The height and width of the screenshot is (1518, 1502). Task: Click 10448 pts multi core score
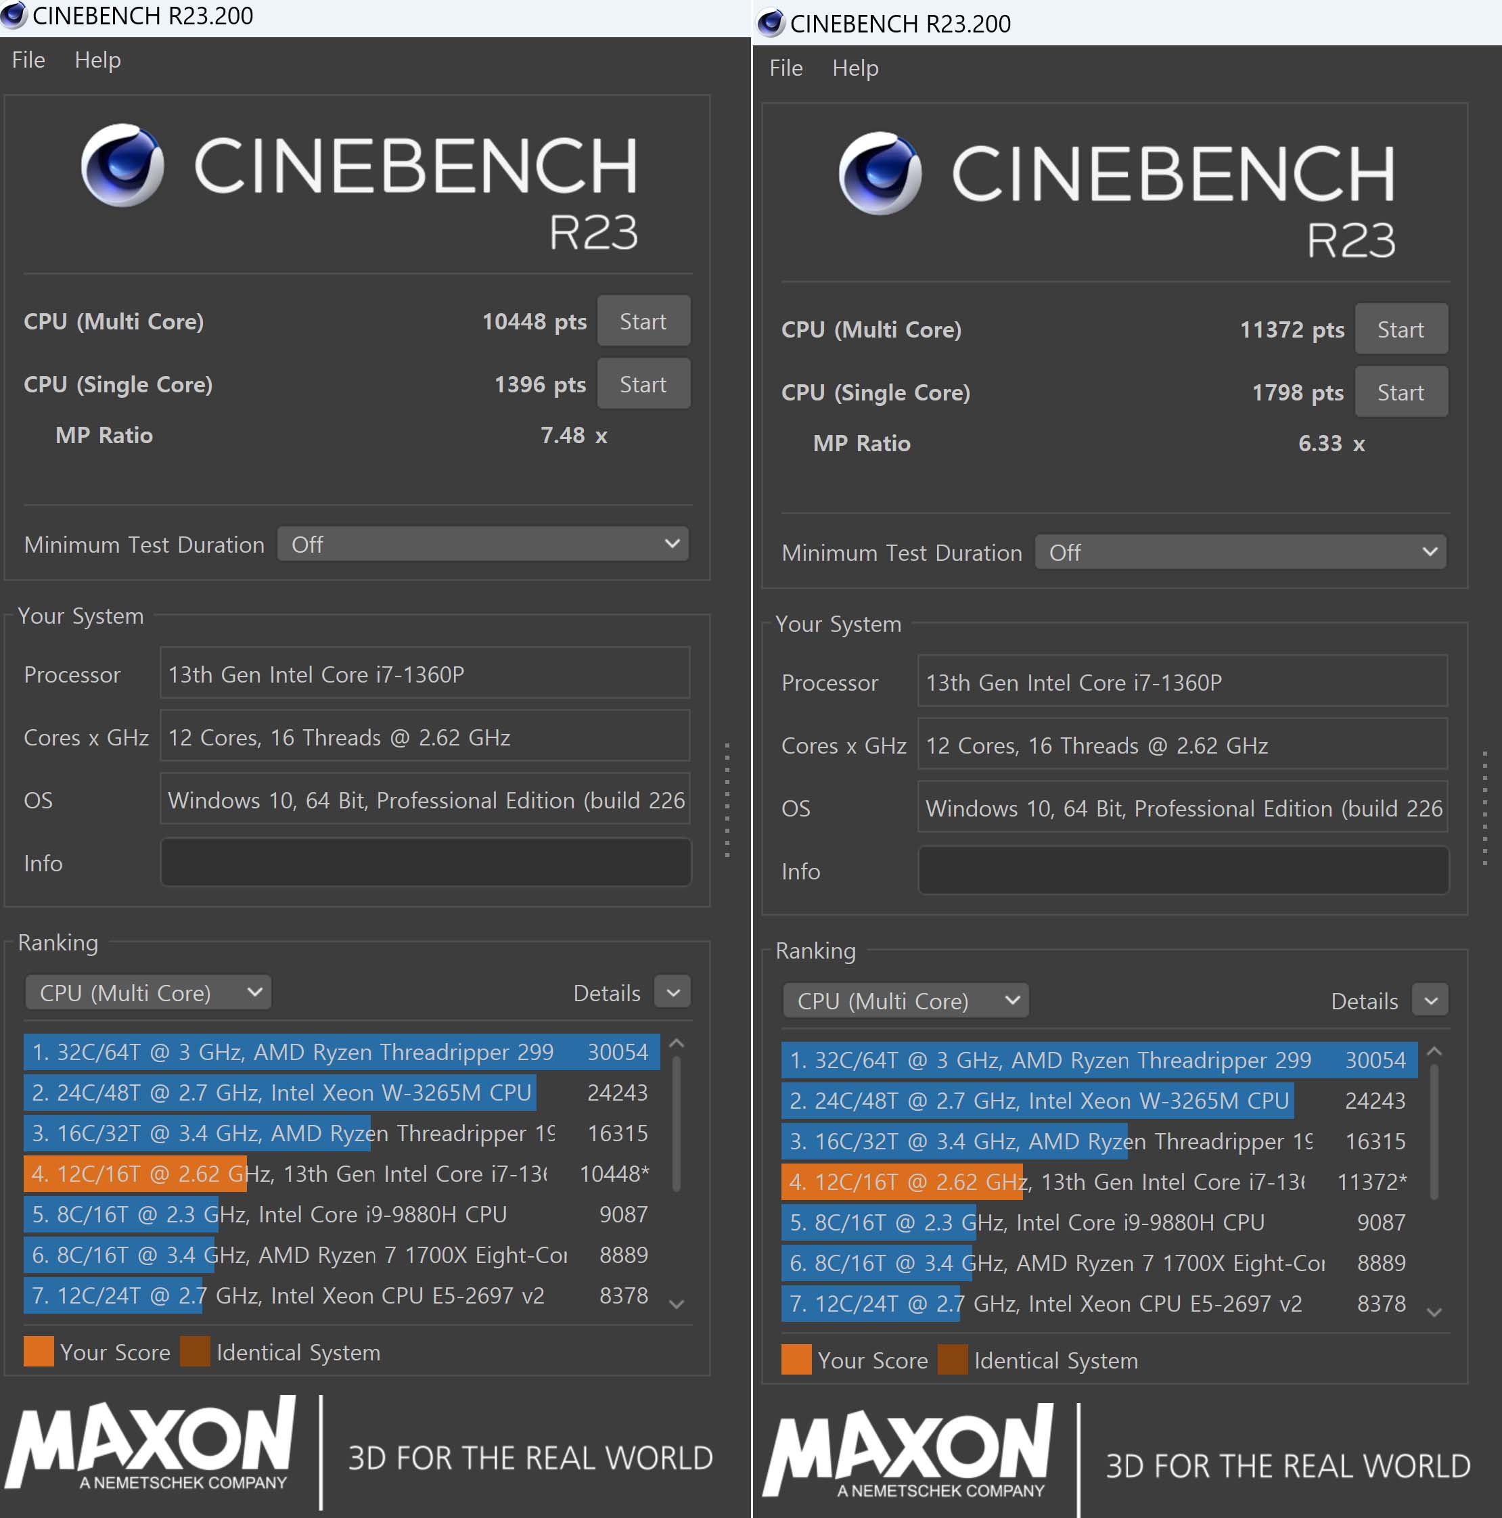pyautogui.click(x=534, y=321)
